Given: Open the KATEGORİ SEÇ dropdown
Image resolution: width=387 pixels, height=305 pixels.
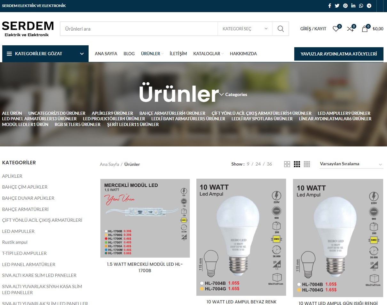Looking at the screenshot, I should (245, 29).
